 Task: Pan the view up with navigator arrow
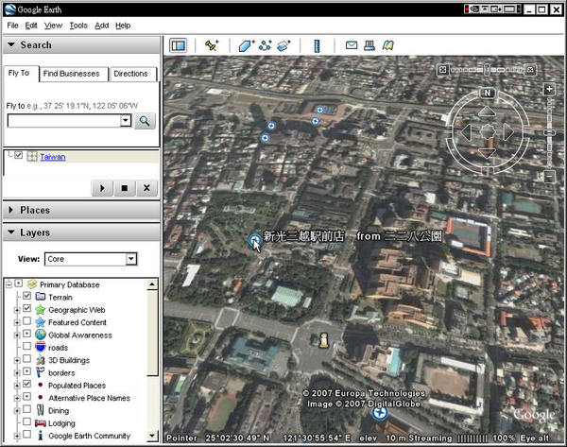pyautogui.click(x=487, y=112)
